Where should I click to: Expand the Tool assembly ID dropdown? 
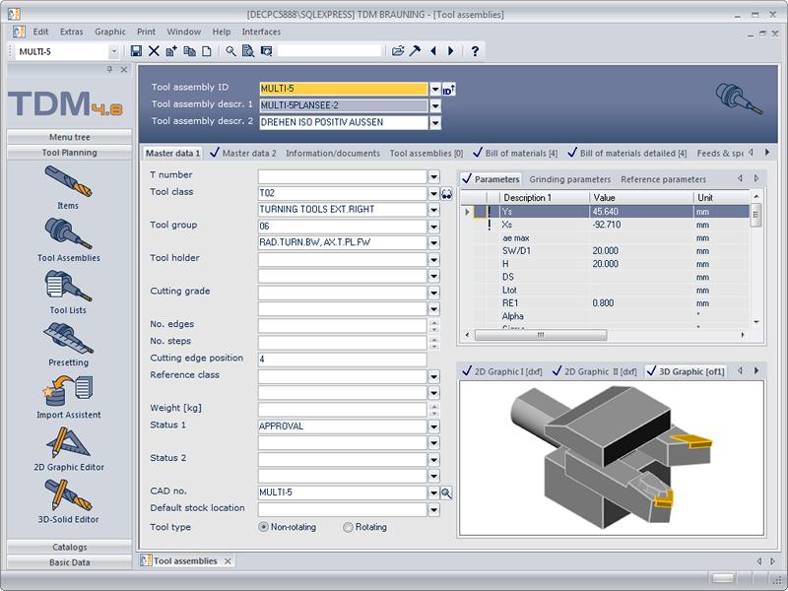[x=435, y=89]
